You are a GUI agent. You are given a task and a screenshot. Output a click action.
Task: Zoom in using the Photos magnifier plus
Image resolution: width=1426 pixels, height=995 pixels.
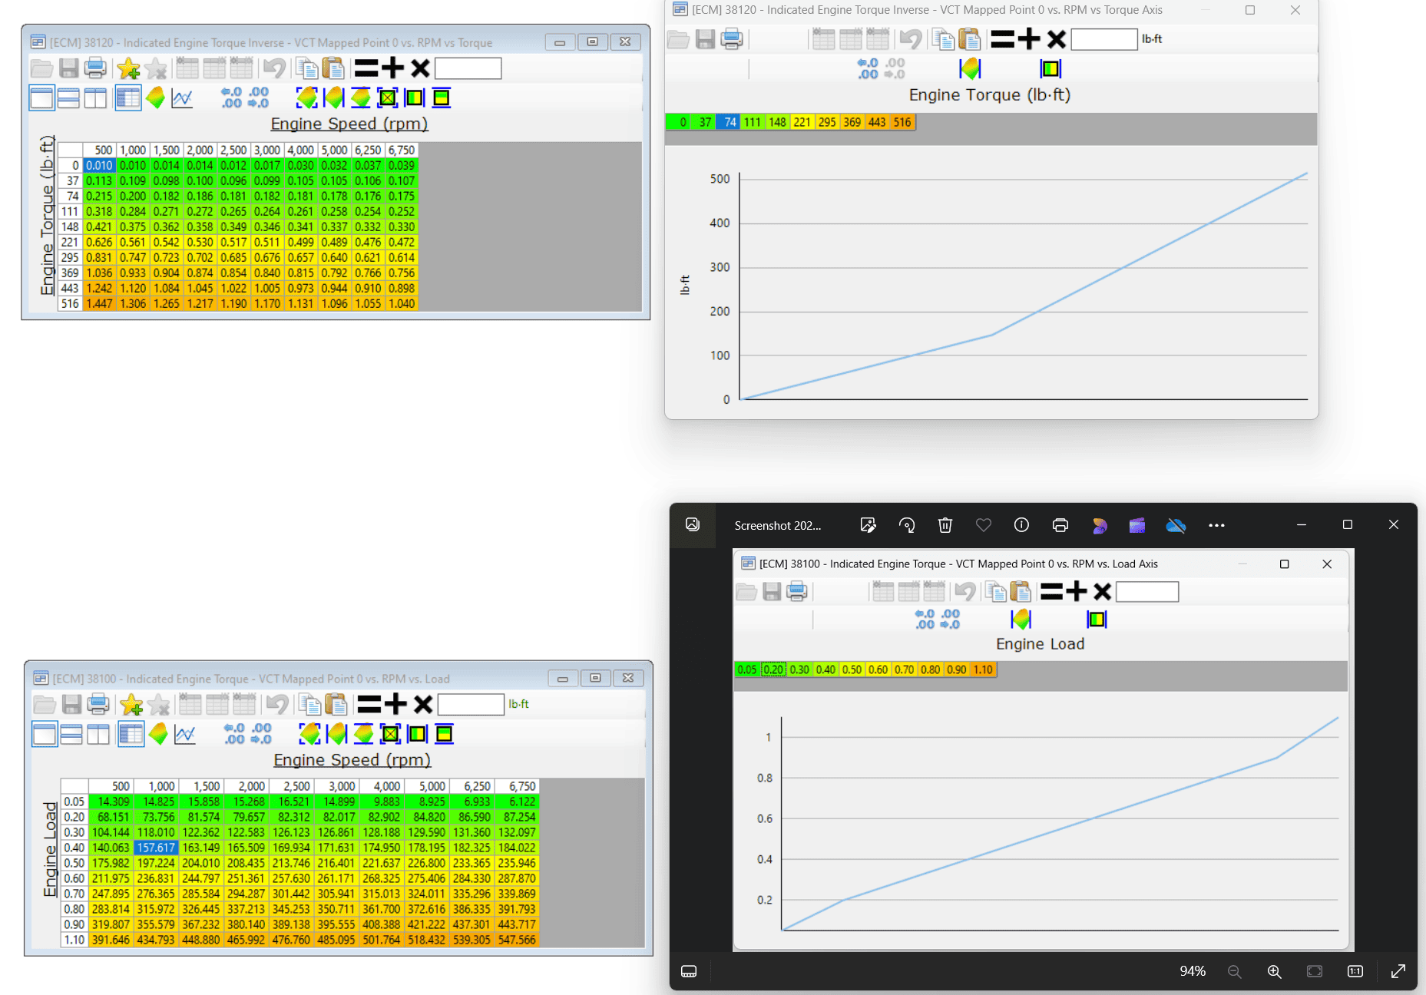click(x=1274, y=972)
